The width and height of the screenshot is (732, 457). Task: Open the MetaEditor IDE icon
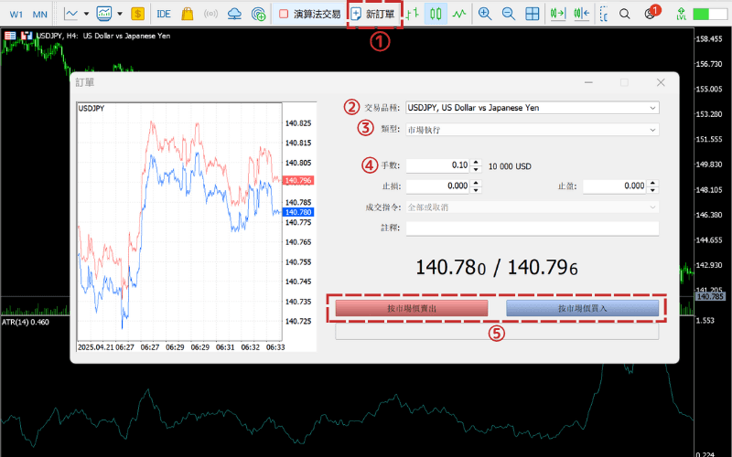pyautogui.click(x=164, y=14)
